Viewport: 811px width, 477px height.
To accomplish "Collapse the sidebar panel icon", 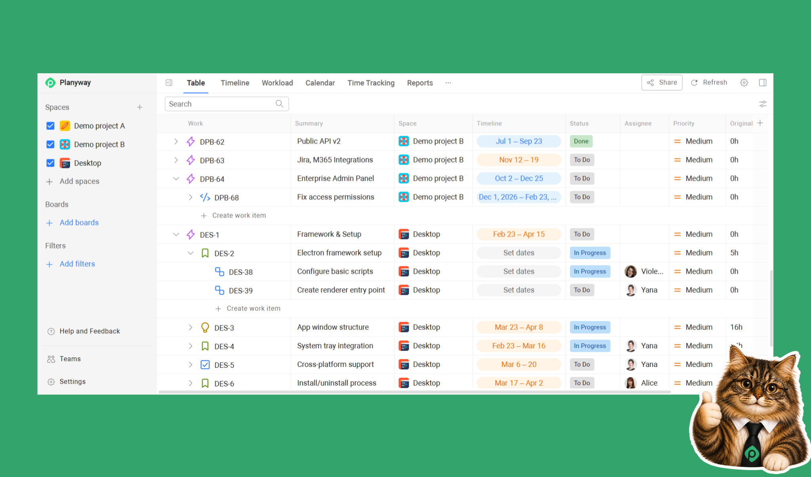I will coord(169,83).
